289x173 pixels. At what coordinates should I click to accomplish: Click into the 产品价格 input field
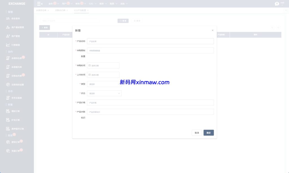point(150,103)
